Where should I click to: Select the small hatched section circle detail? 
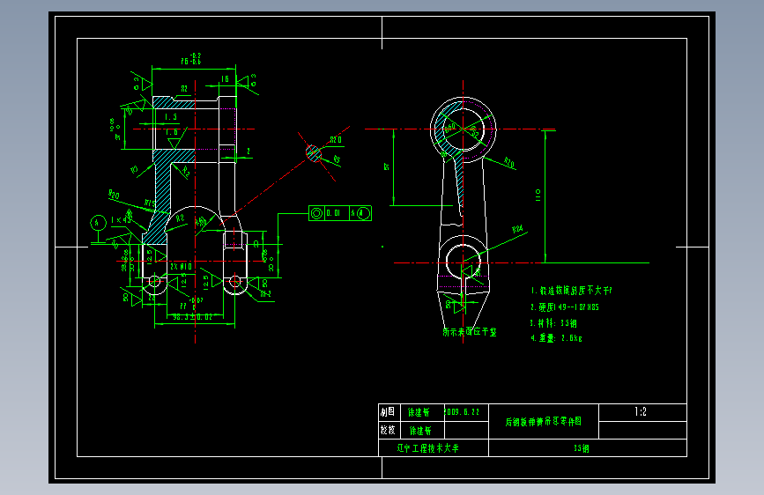(314, 153)
